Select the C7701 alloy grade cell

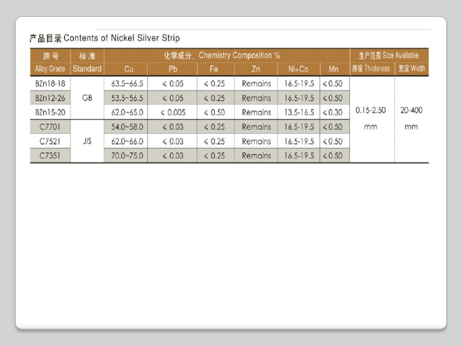click(50, 127)
